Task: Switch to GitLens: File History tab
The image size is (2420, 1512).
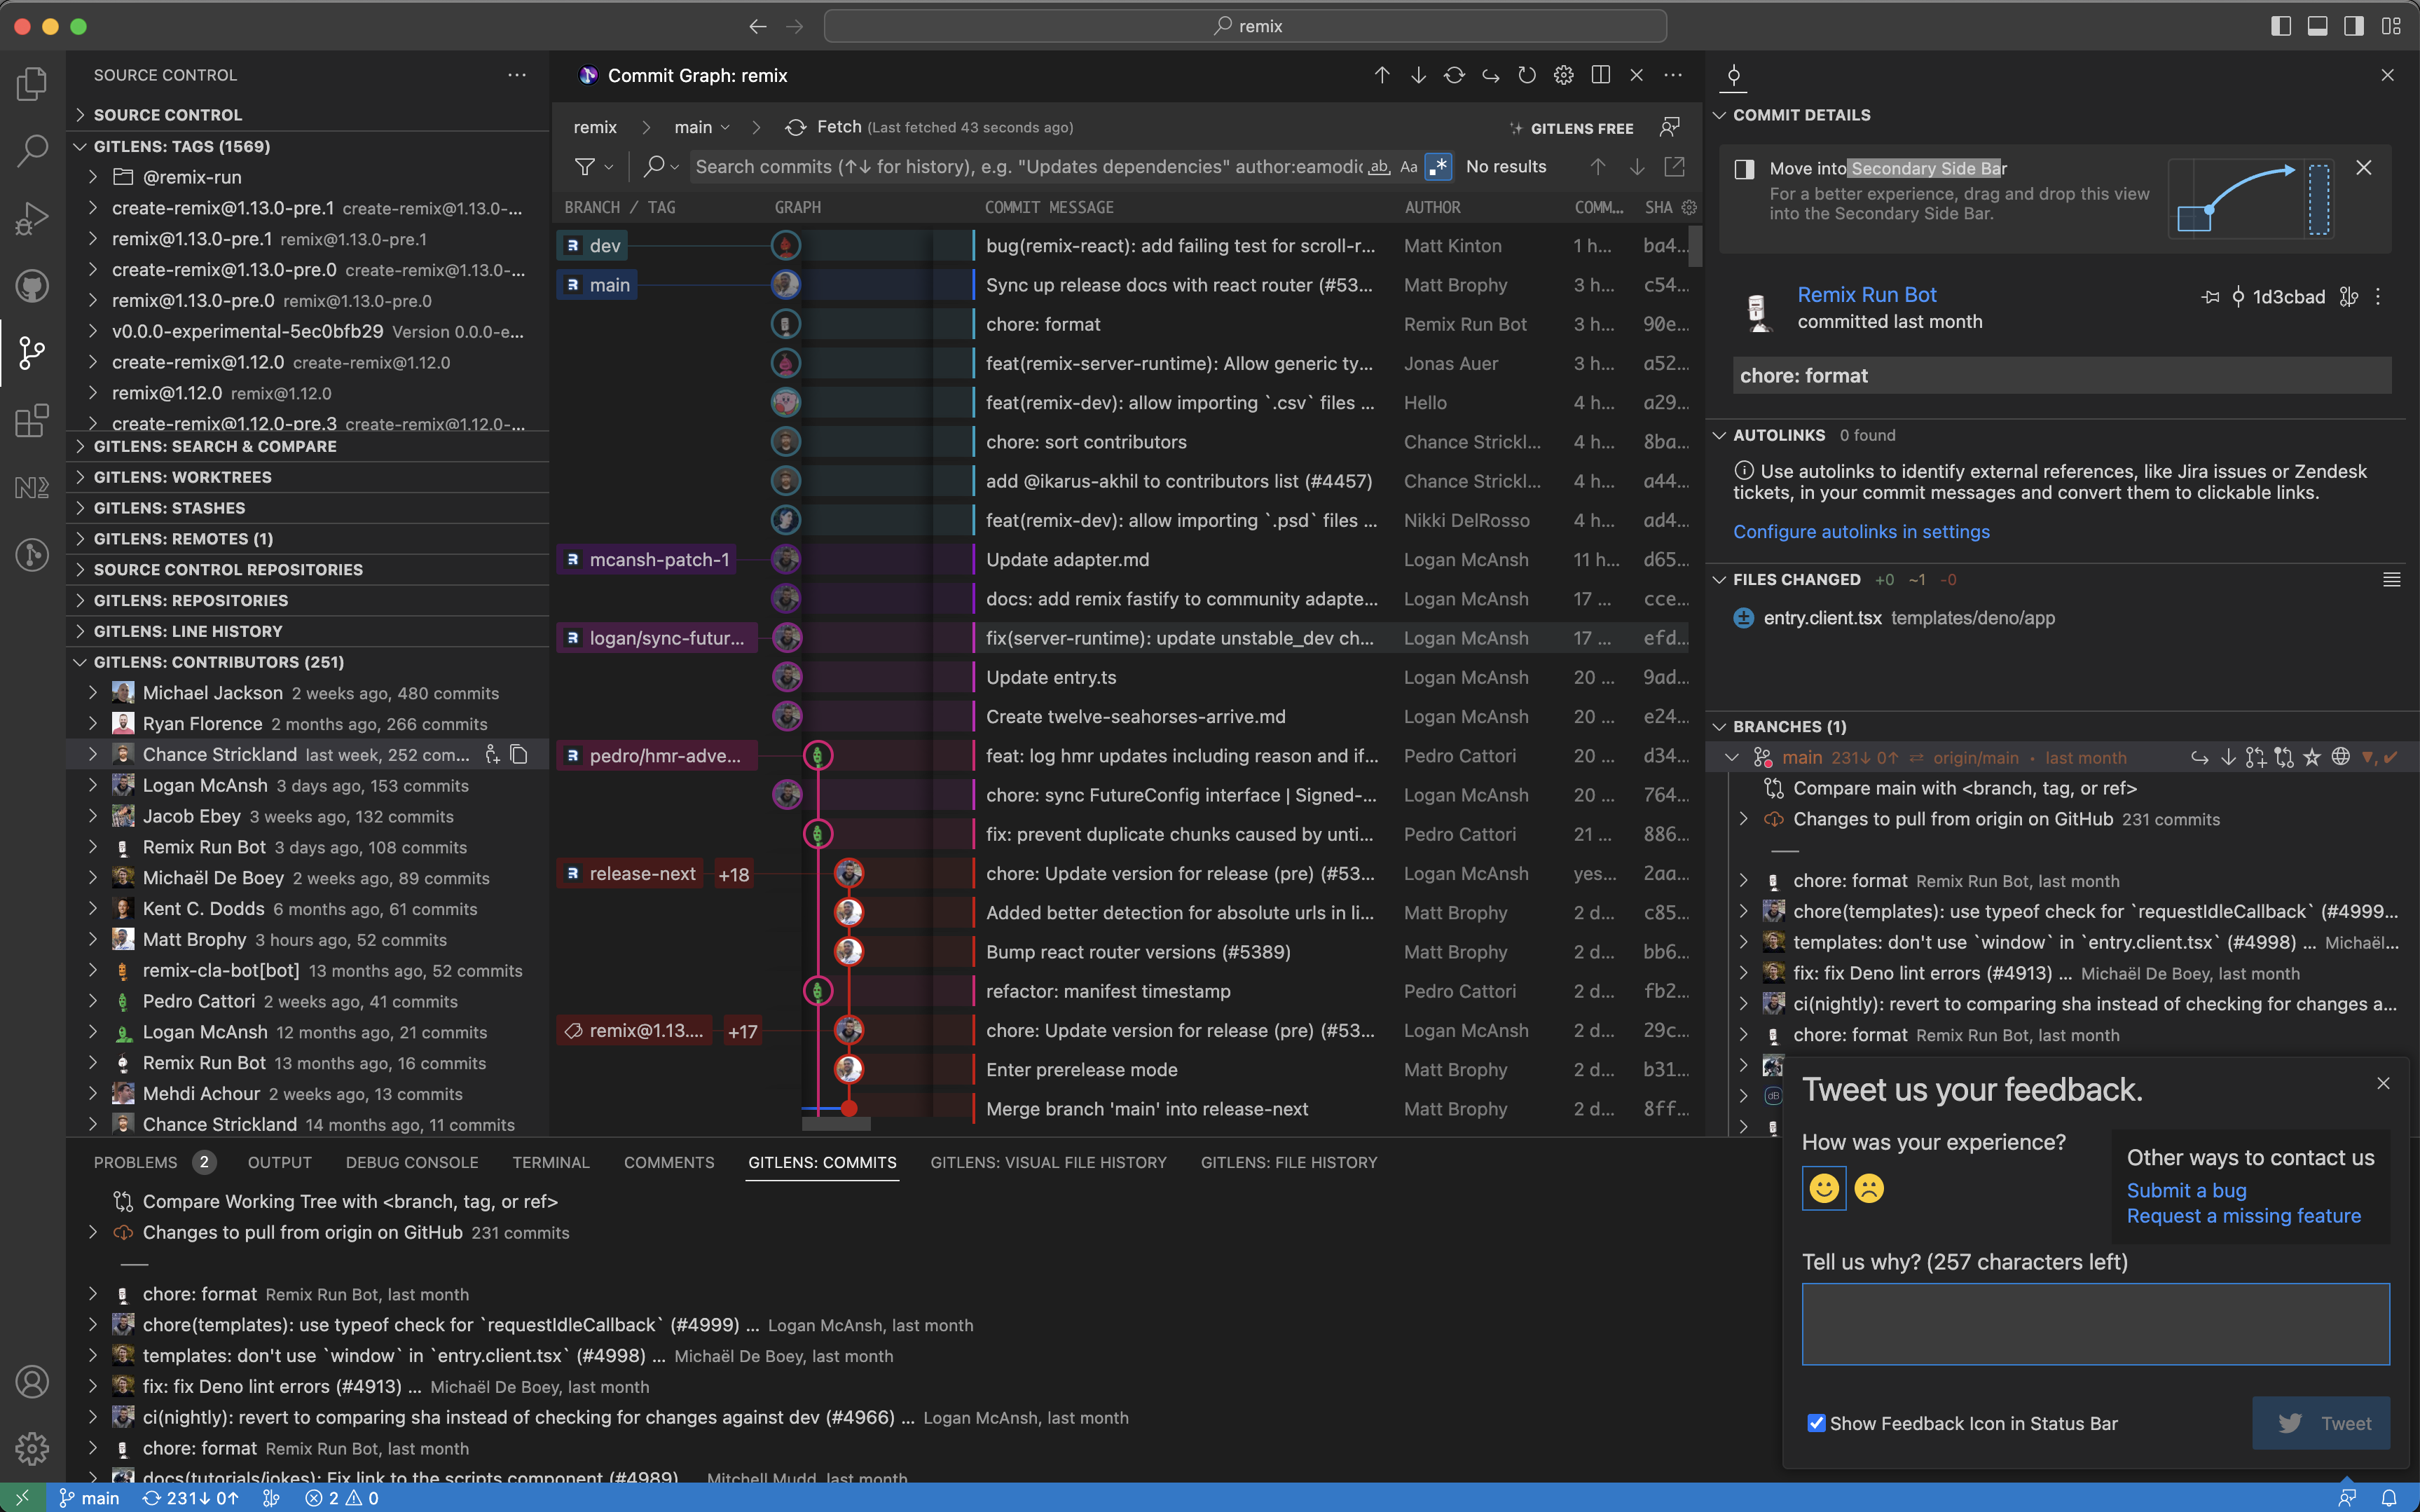Action: 1289,1162
